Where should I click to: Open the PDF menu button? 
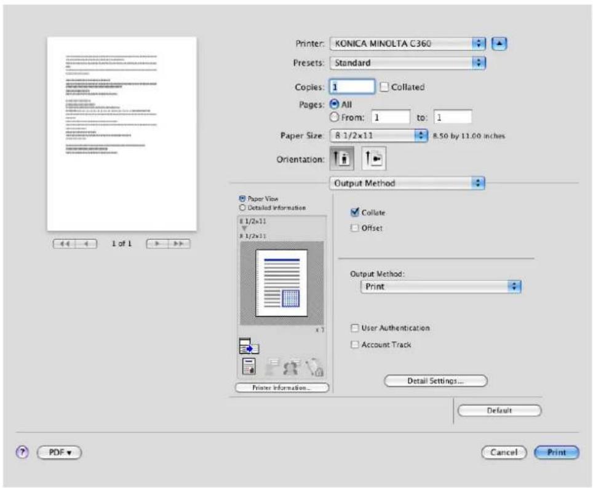click(x=60, y=452)
